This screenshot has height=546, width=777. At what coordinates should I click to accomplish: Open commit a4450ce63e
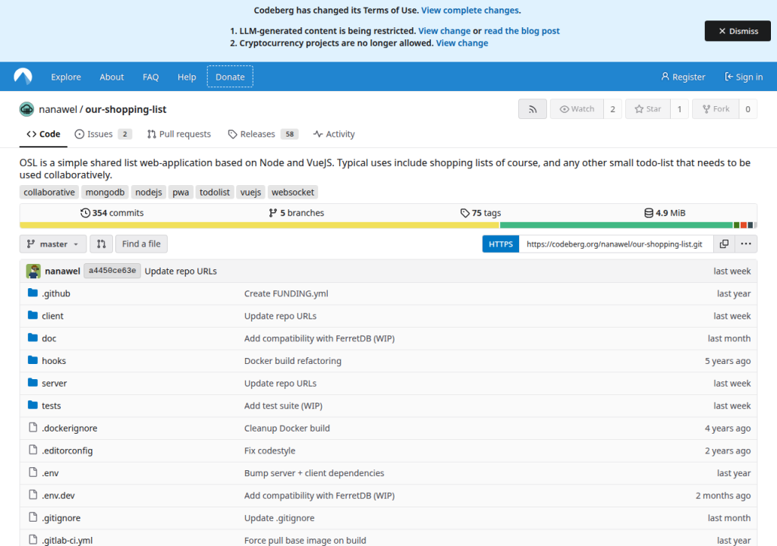(x=112, y=271)
